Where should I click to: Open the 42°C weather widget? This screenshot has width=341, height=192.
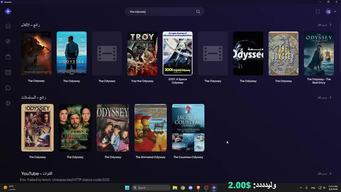coord(9,188)
